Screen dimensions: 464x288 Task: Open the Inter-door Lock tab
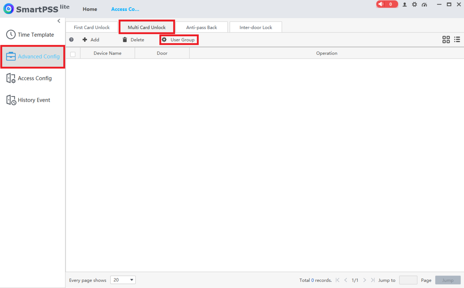[256, 27]
